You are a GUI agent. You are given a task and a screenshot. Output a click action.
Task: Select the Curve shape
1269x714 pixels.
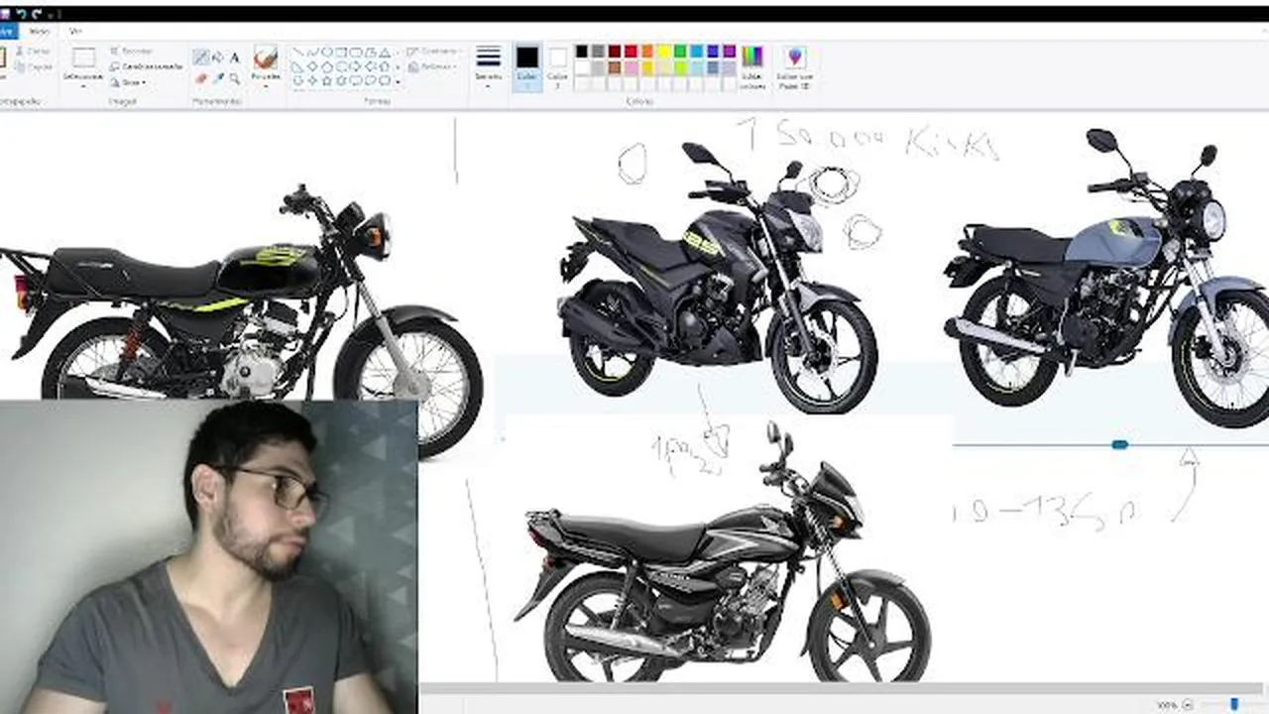[x=312, y=52]
